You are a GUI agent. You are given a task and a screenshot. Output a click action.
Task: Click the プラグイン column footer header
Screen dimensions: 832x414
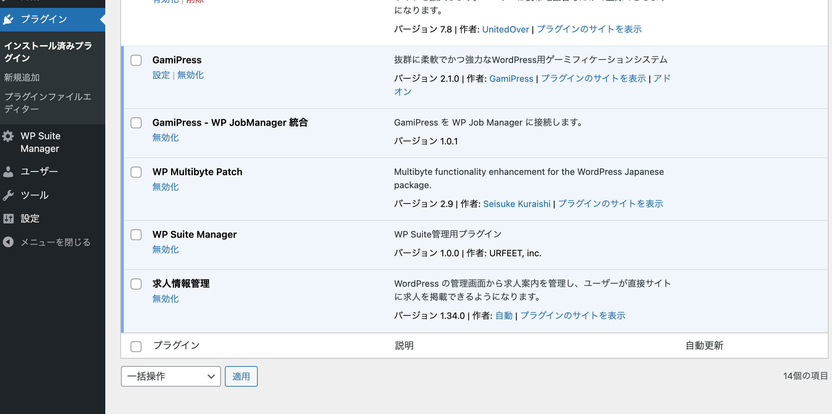176,346
